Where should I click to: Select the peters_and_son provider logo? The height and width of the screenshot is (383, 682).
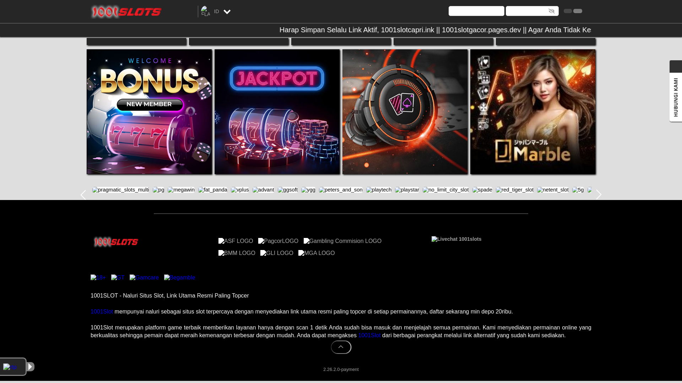[341, 190]
